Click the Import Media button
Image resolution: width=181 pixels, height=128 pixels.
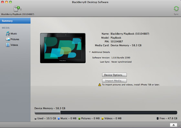114,81
